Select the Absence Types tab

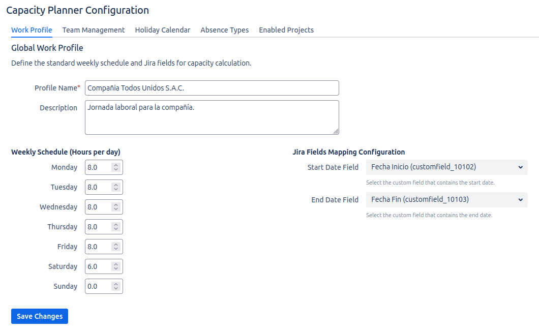(x=224, y=30)
